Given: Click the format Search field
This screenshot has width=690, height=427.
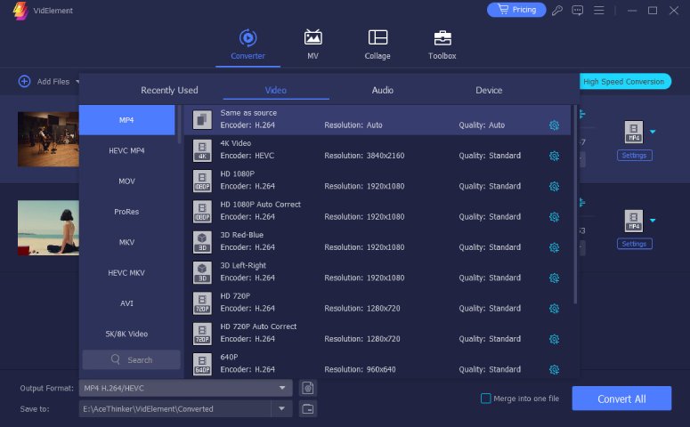Looking at the screenshot, I should 131,359.
